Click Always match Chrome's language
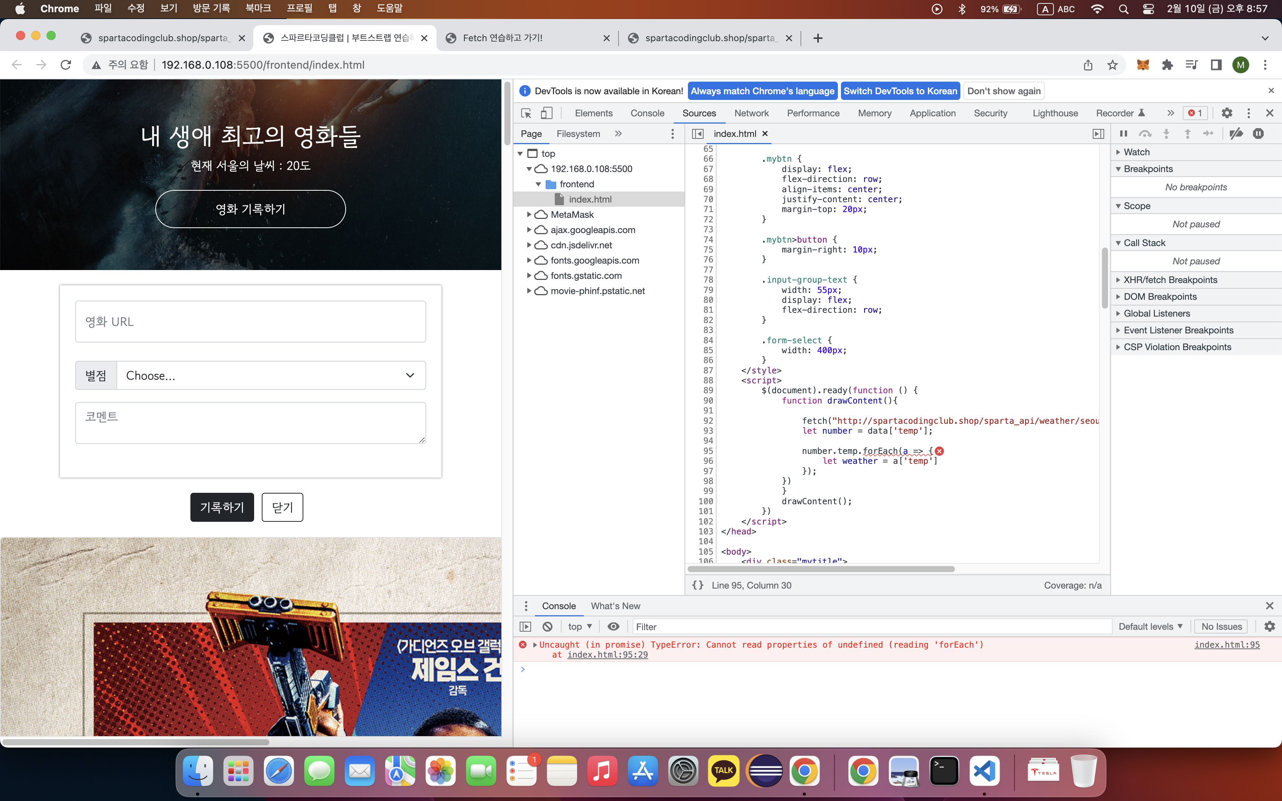Screen dimensions: 1282x801 (x=762, y=91)
